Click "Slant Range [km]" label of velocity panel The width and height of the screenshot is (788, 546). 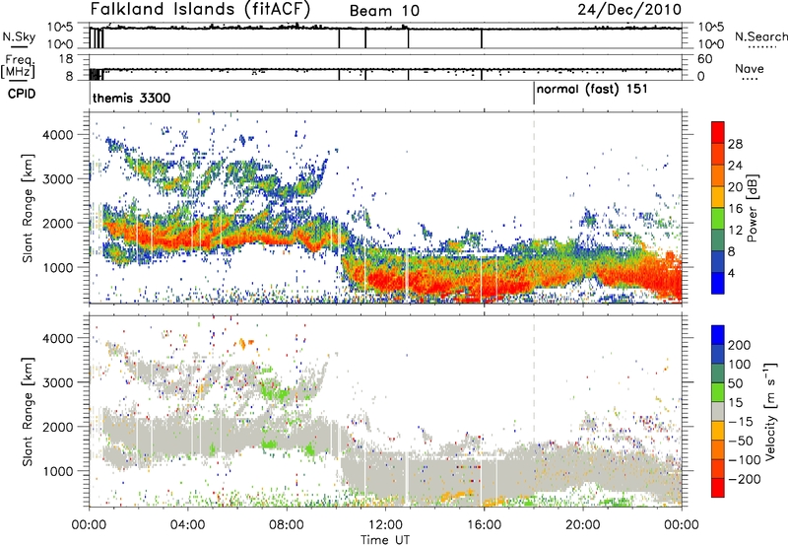click(x=28, y=411)
